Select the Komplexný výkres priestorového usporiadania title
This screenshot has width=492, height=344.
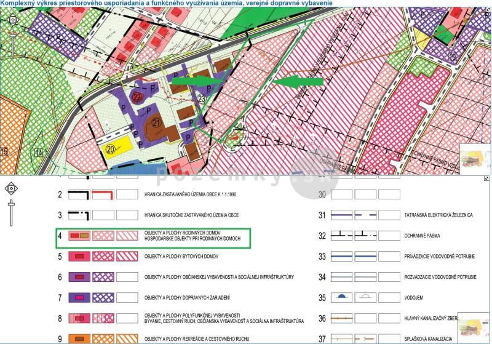[166, 3]
